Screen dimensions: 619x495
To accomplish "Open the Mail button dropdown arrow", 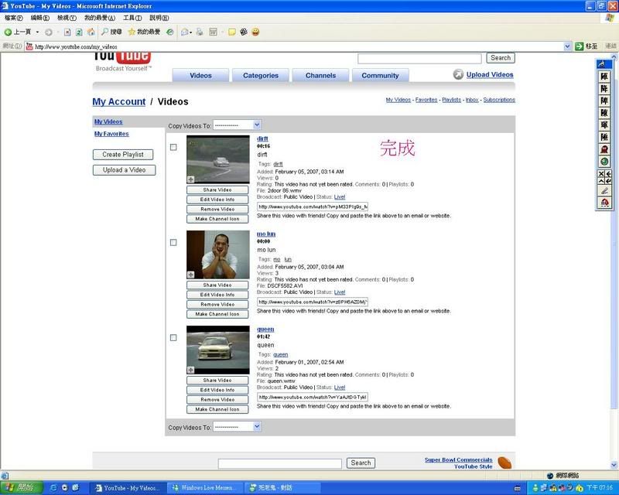I will click(x=190, y=32).
